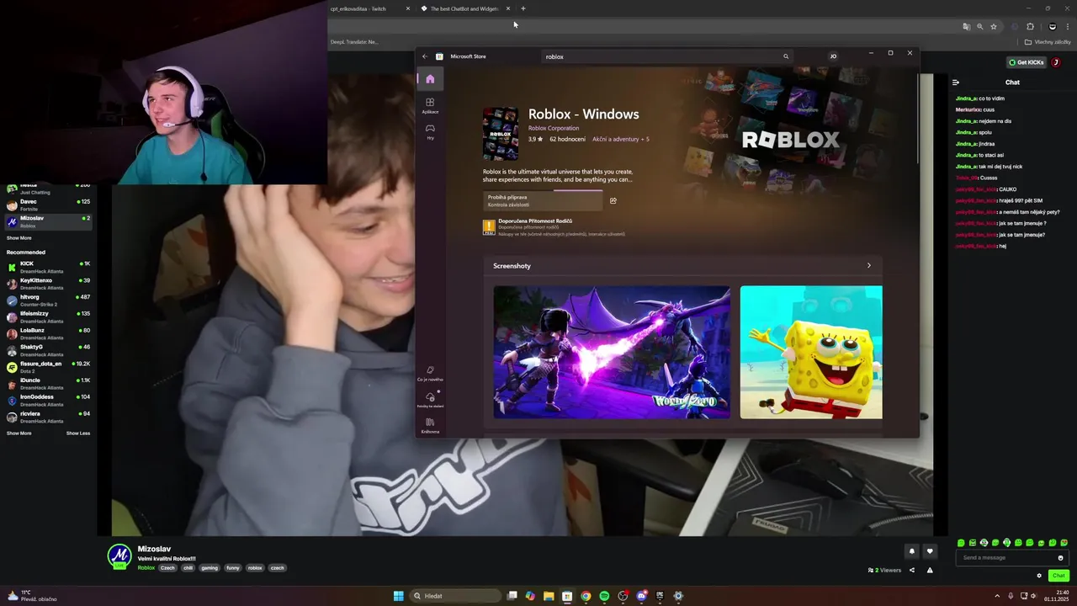Image resolution: width=1077 pixels, height=606 pixels.
Task: Open Discord from the taskbar
Action: point(641,596)
